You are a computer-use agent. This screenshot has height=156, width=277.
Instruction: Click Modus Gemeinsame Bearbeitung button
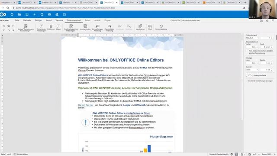point(26,28)
